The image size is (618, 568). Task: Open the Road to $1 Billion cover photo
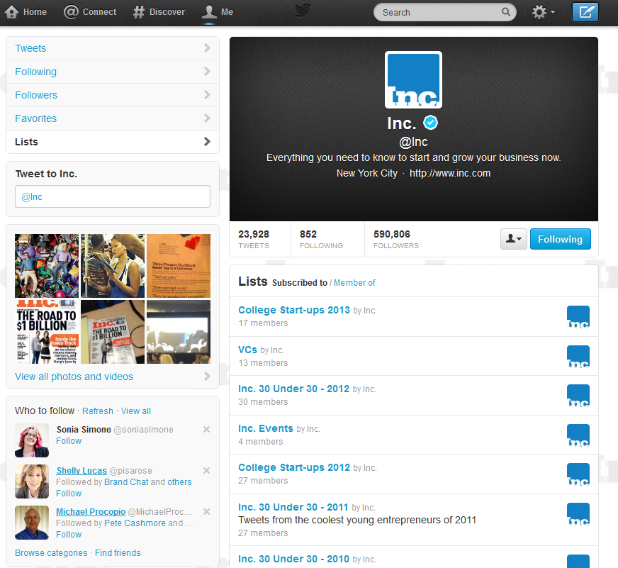click(x=47, y=332)
